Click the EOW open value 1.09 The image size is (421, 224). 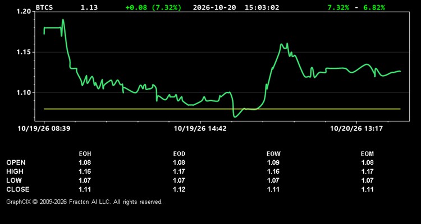[273, 162]
